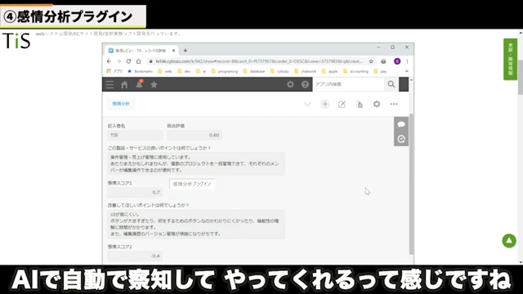Open the comments speech bubble panel

[401, 124]
